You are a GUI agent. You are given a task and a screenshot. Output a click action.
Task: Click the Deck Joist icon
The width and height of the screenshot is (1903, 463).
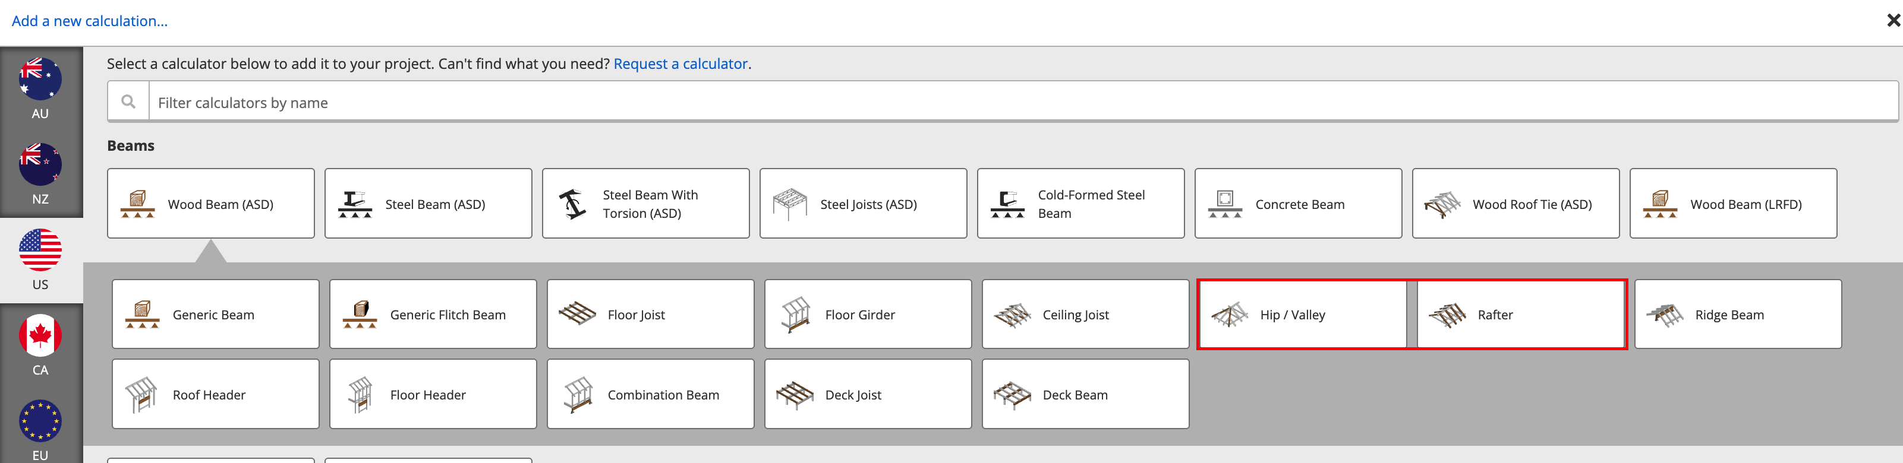(x=795, y=394)
